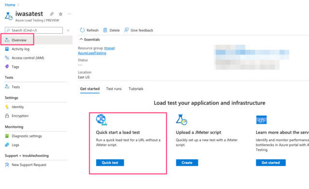The height and width of the screenshot is (189, 309).
Task: Open Tests in the sidebar
Action: click(x=16, y=87)
